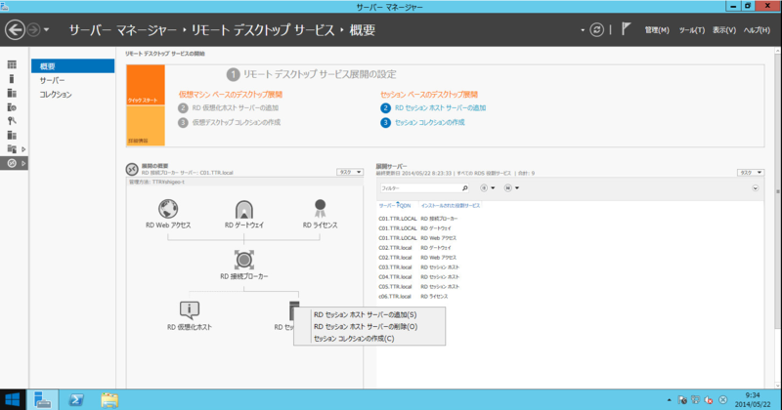Screen dimensions: 782x410
Task: Open the 表示(V) menu
Action: tap(724, 30)
